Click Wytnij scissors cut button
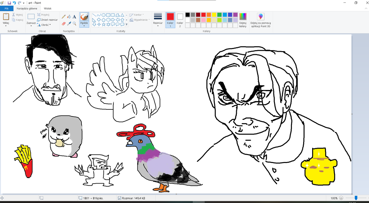Image resolution: width=369 pixels, height=203 pixels. click(x=18, y=14)
